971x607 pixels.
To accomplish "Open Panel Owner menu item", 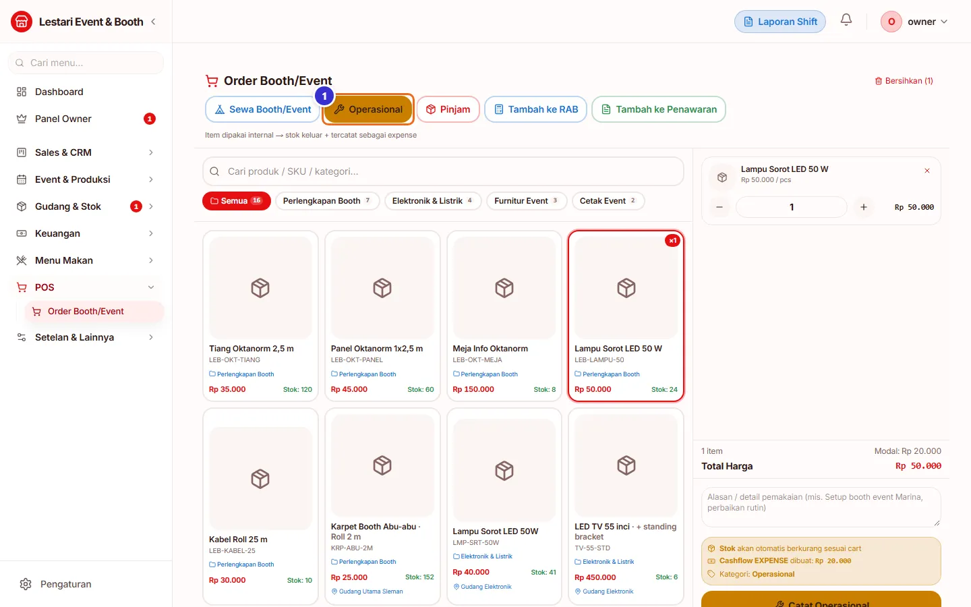I will [86, 119].
